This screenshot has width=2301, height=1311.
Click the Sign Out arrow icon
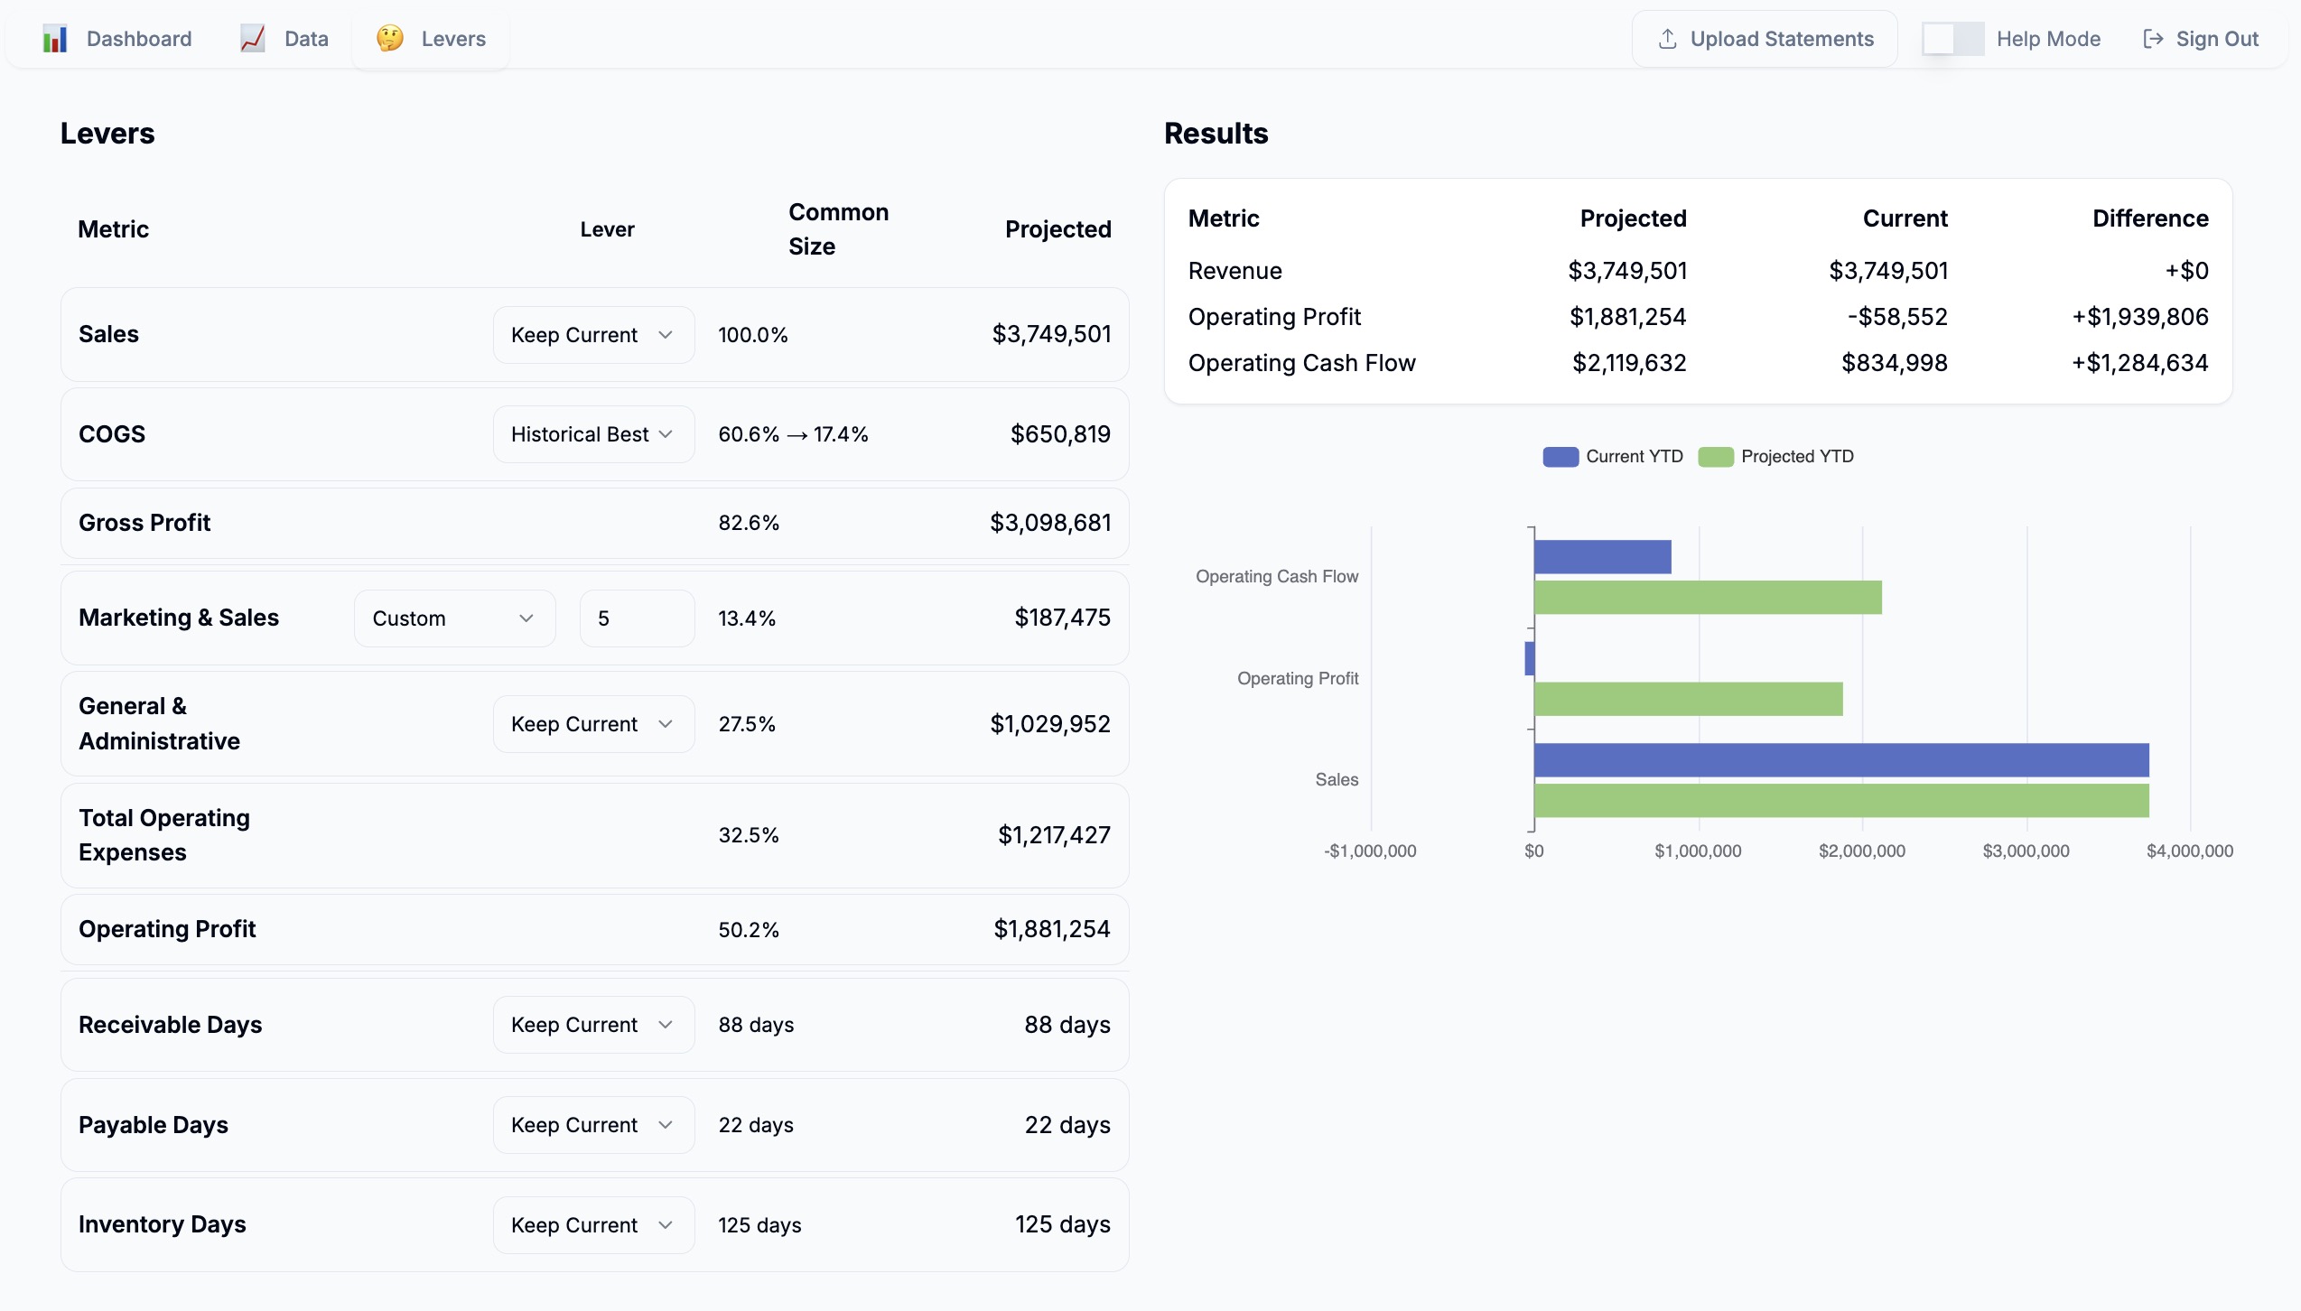click(2153, 39)
